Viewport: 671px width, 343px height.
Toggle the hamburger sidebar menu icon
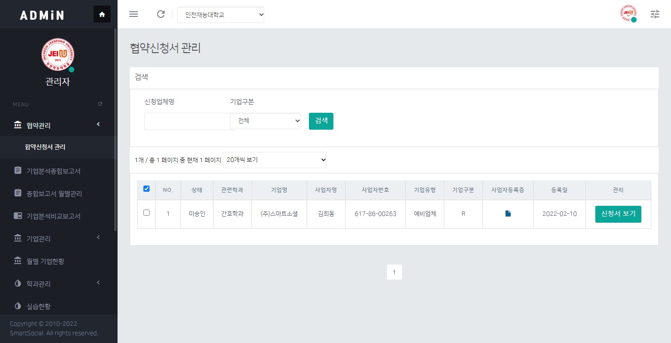[134, 14]
